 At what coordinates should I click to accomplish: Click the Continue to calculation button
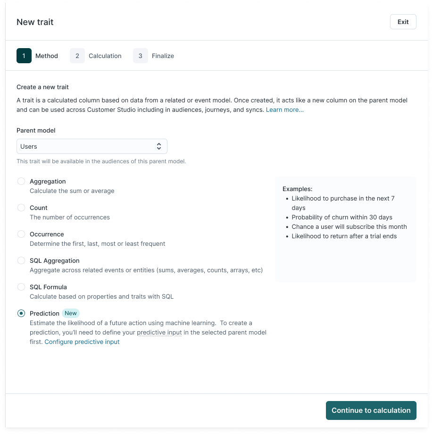coord(371,410)
